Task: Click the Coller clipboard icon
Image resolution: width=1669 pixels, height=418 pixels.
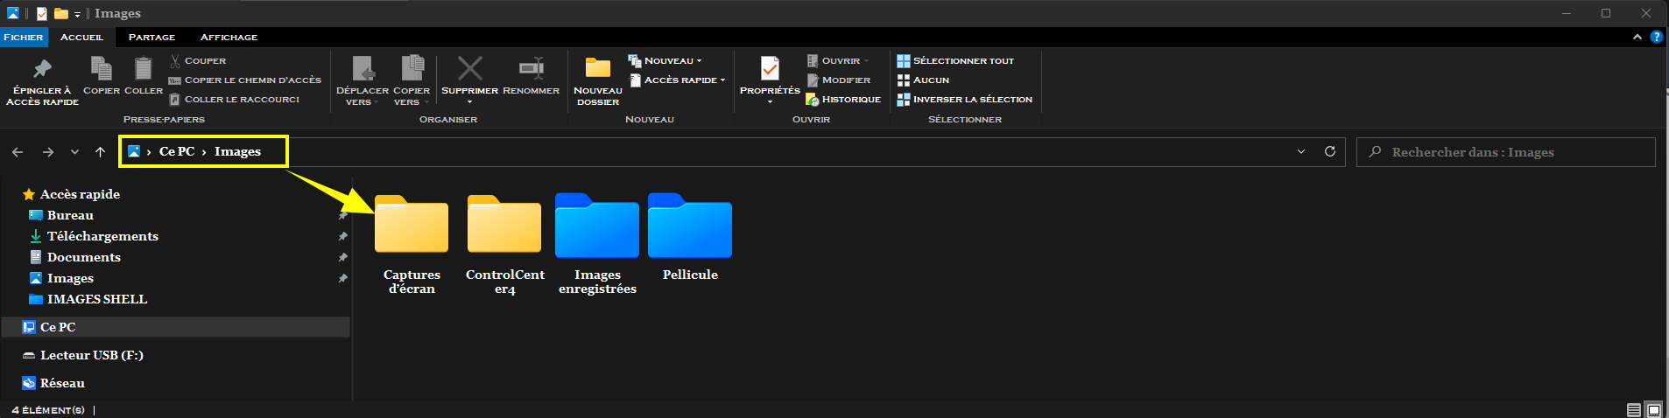Action: (x=144, y=68)
